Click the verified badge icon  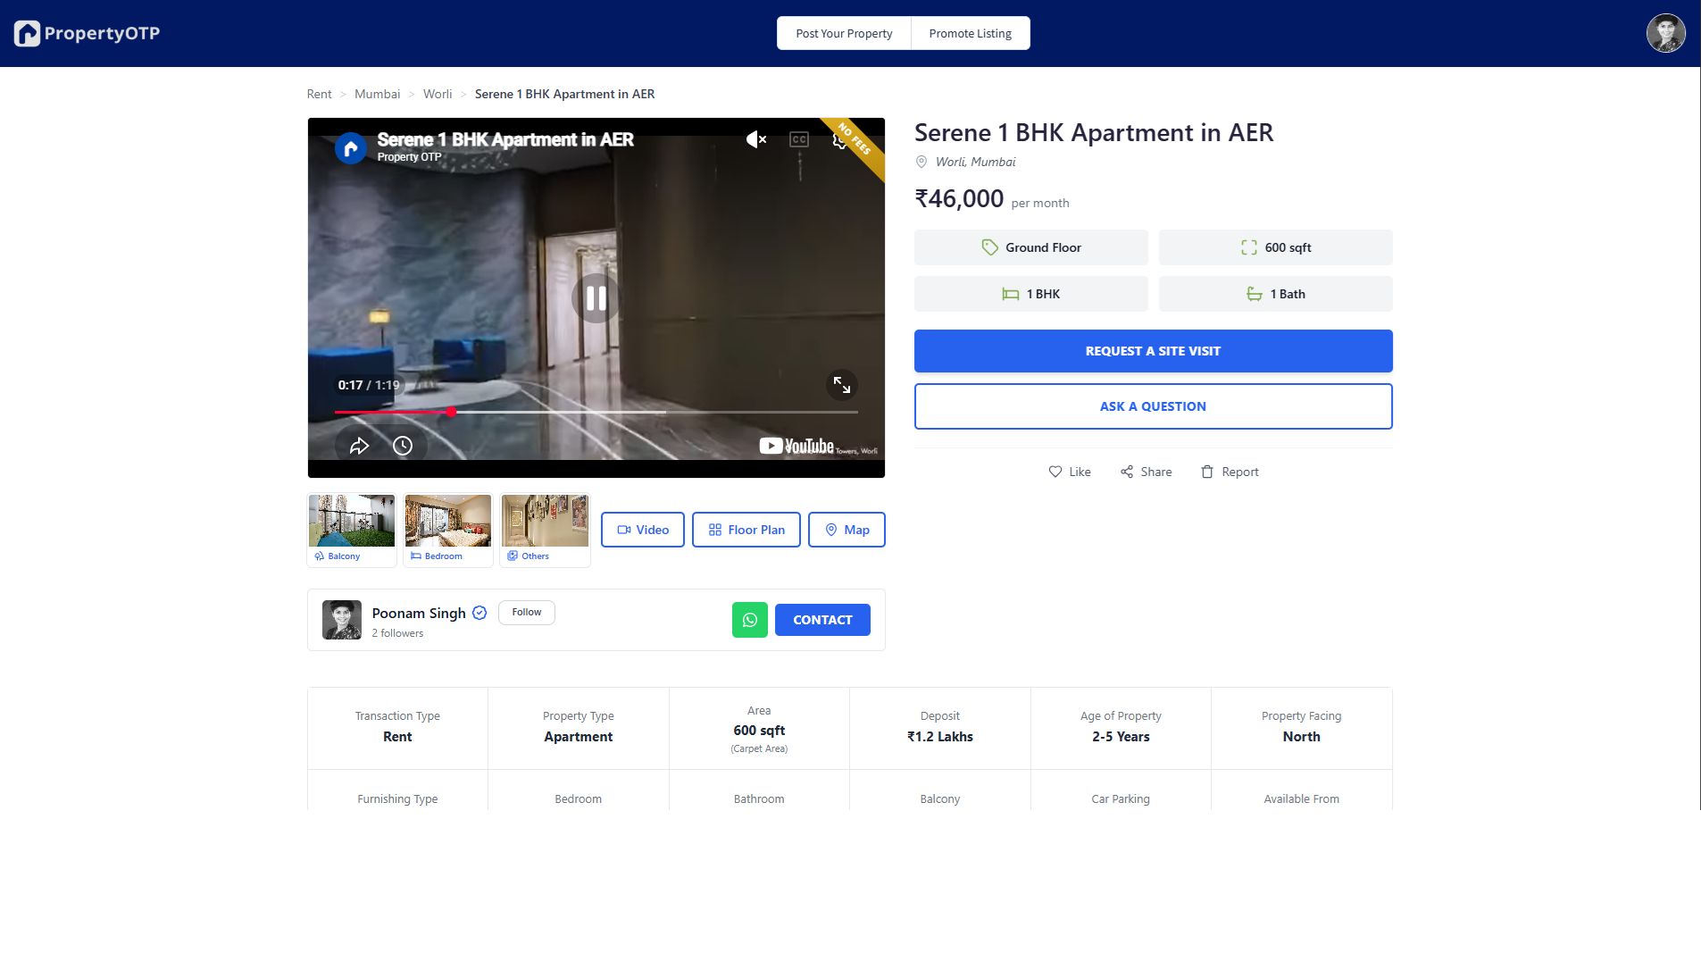479,613
